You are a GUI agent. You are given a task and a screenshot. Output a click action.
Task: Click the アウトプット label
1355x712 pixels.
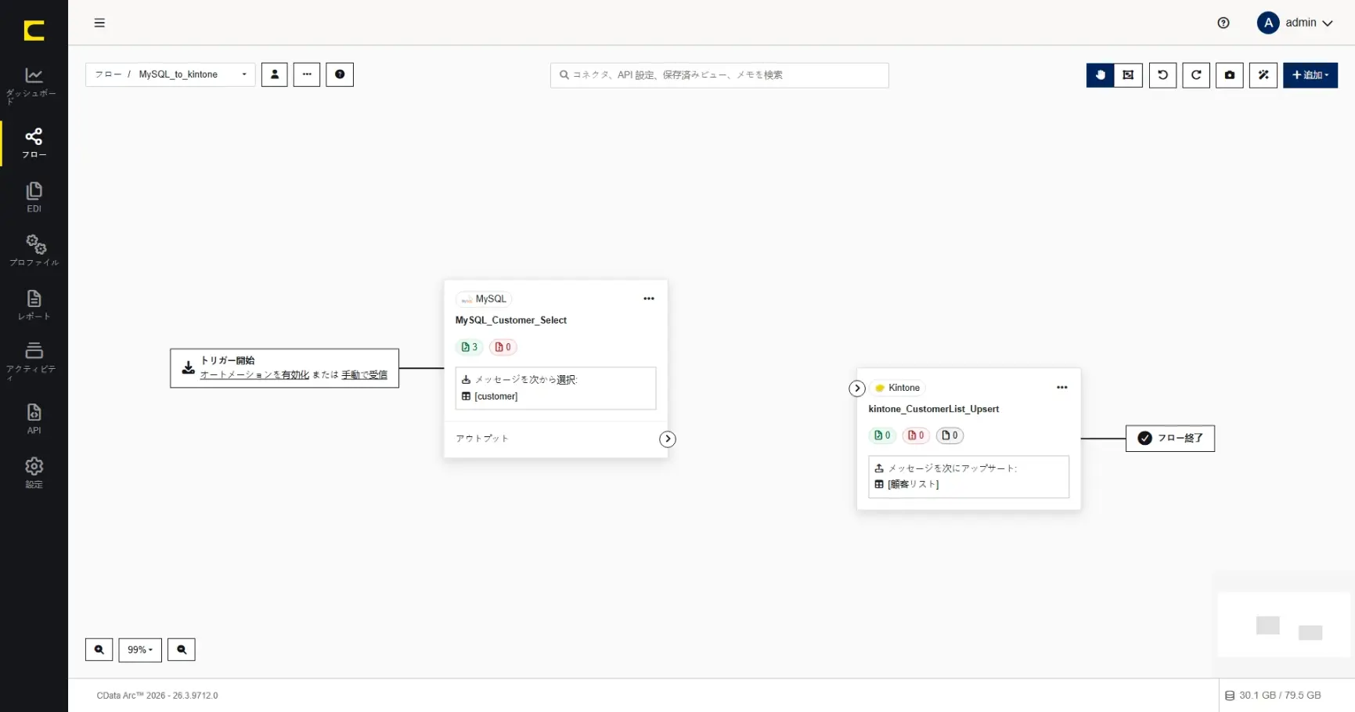482,439
